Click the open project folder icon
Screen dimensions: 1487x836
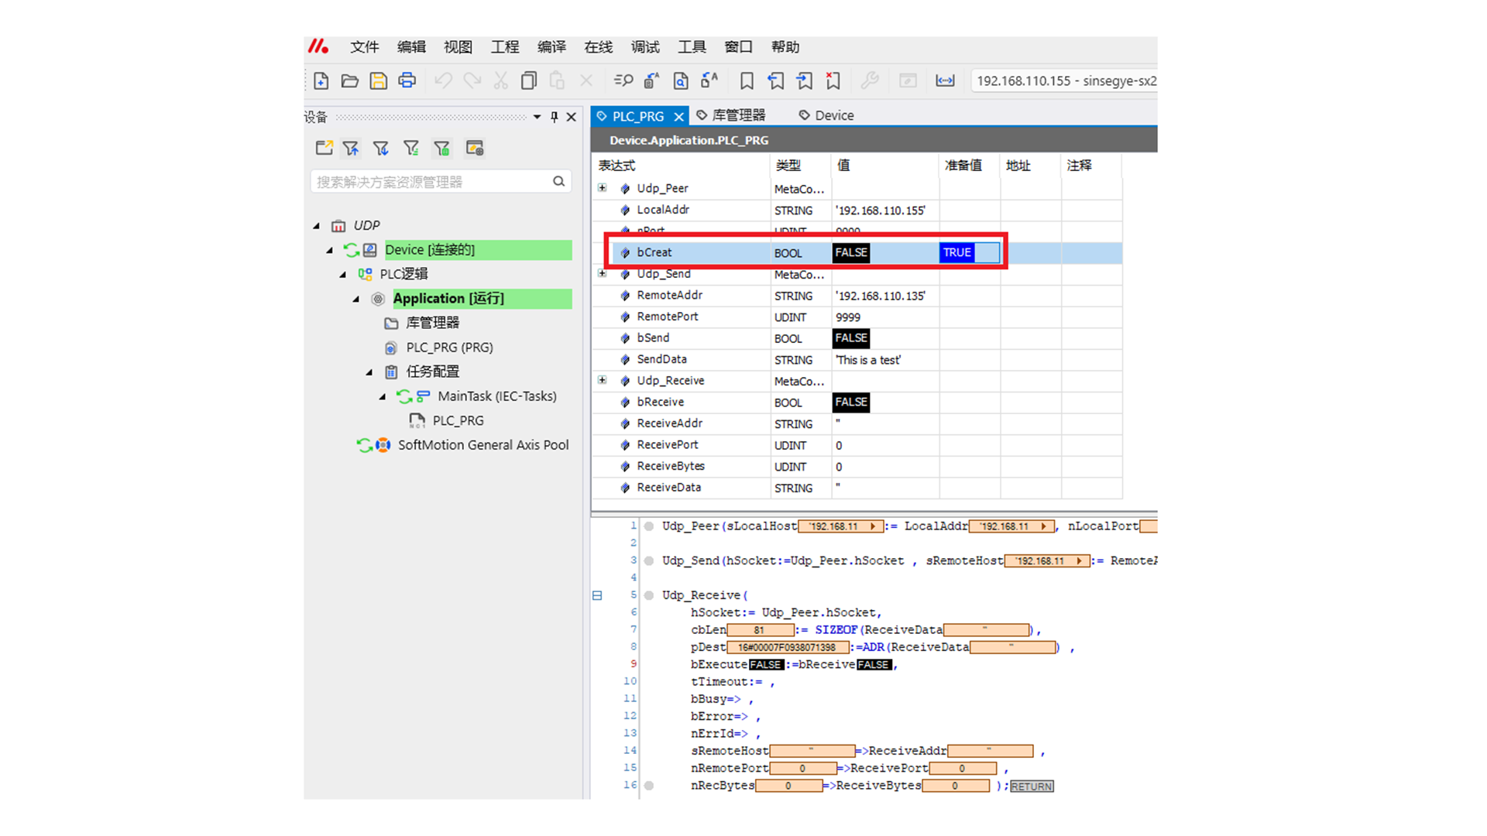pos(349,81)
